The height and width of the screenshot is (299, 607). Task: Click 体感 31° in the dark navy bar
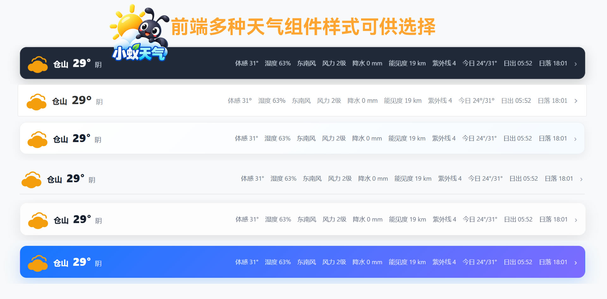coord(247,63)
